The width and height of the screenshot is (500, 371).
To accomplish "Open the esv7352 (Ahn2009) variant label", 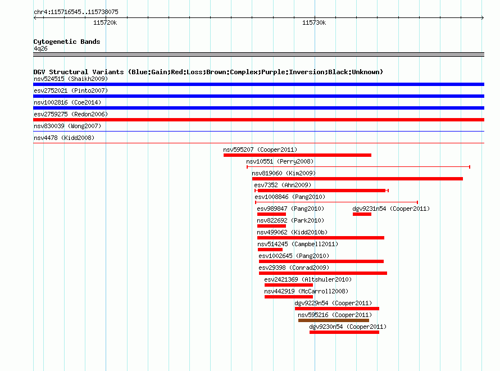I will click(x=283, y=185).
